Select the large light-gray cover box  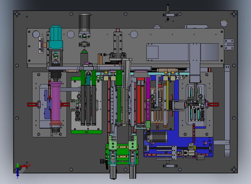coord(183,52)
